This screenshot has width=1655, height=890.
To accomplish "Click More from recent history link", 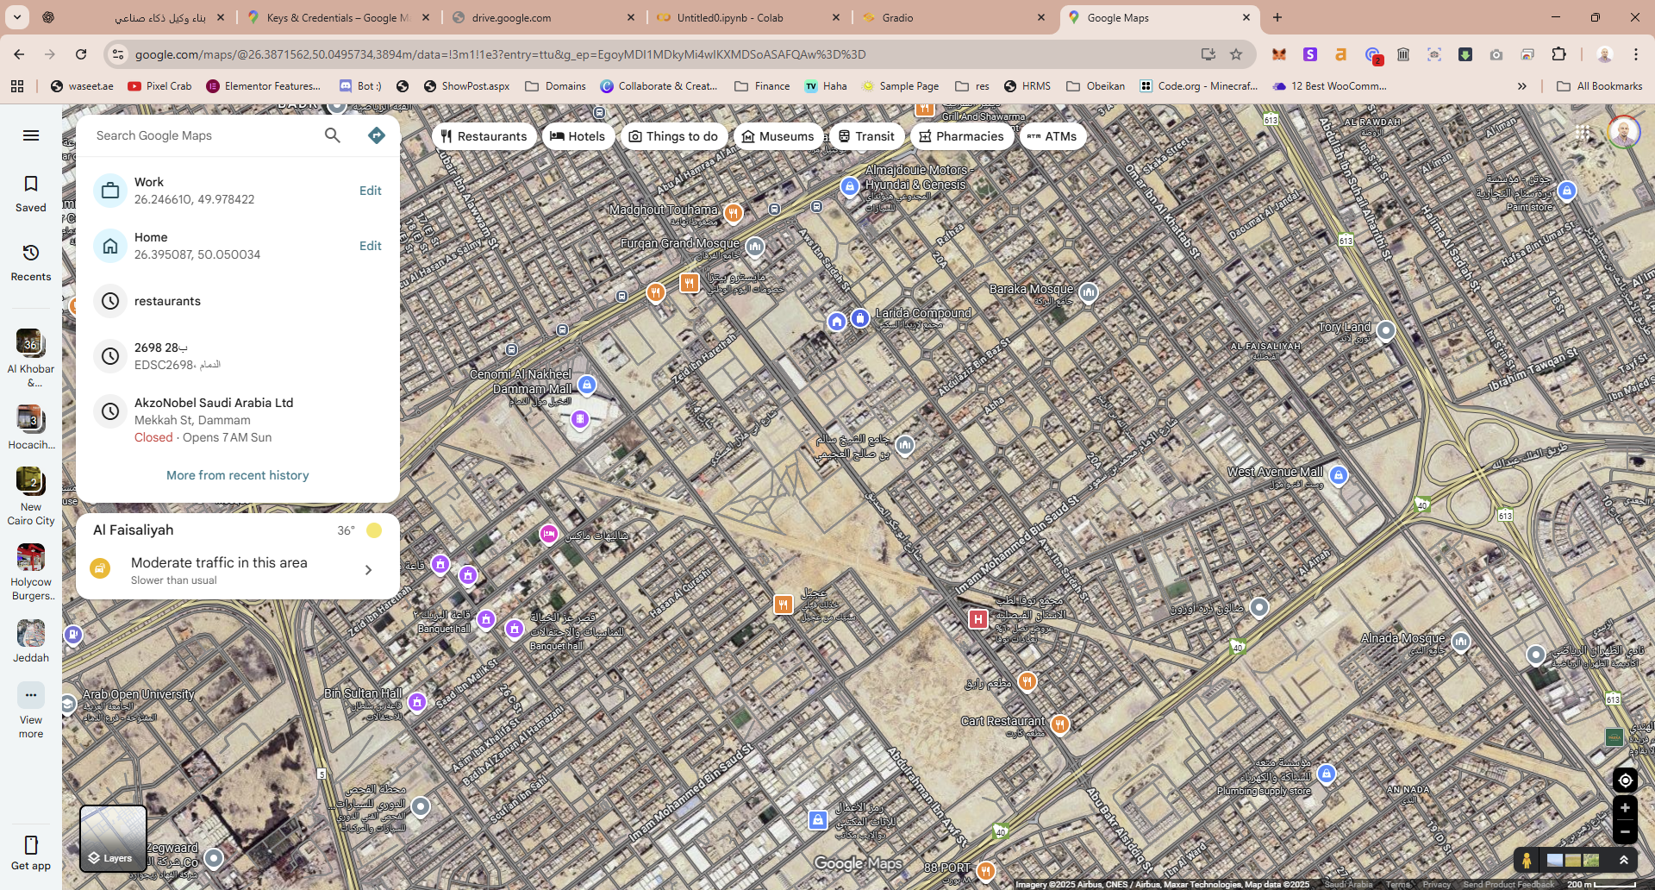I will (237, 475).
